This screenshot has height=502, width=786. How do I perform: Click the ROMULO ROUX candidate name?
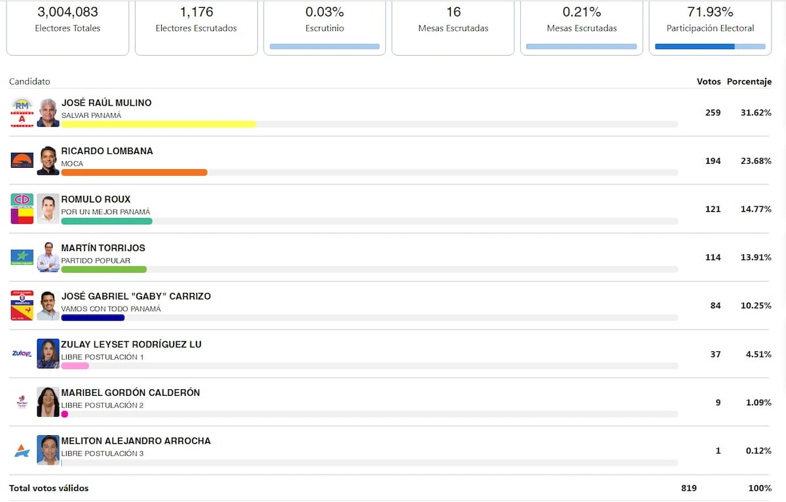point(96,199)
